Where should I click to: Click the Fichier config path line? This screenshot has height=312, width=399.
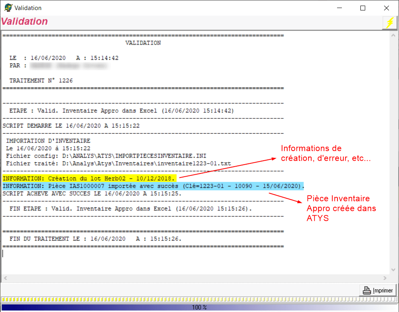tap(107, 156)
